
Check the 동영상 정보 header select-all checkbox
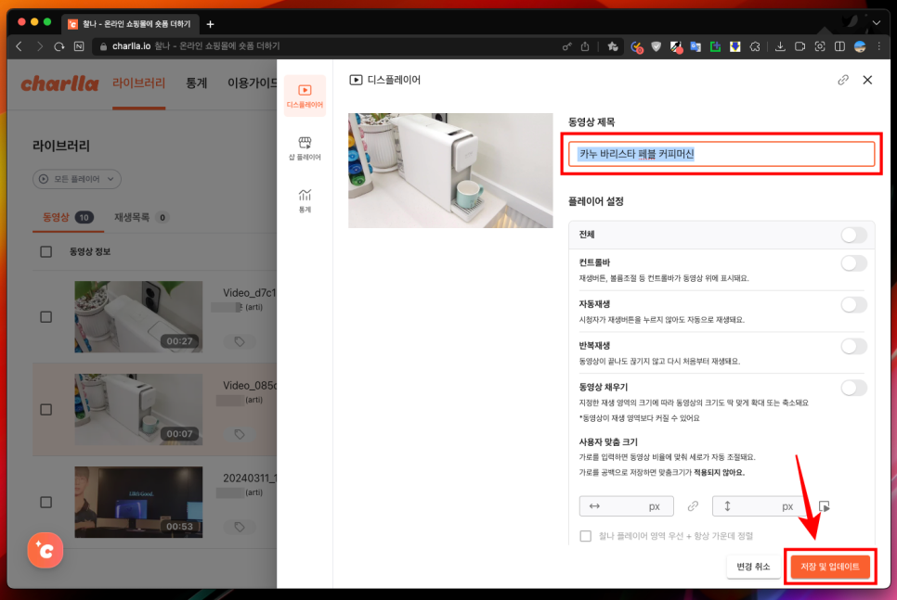46,252
